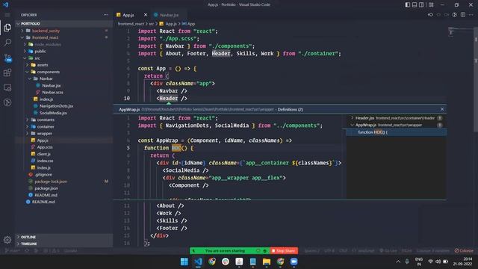This screenshot has width=478, height=269.
Task: Collapse AppWrap.js in peek references list
Action: [353, 125]
